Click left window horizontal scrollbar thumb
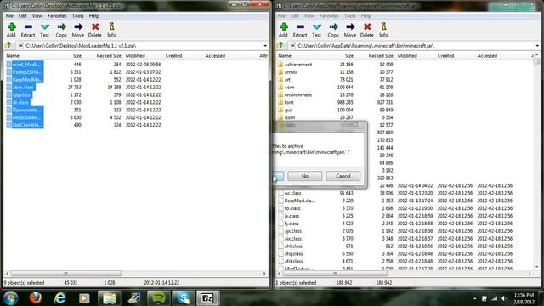 [x=66, y=274]
